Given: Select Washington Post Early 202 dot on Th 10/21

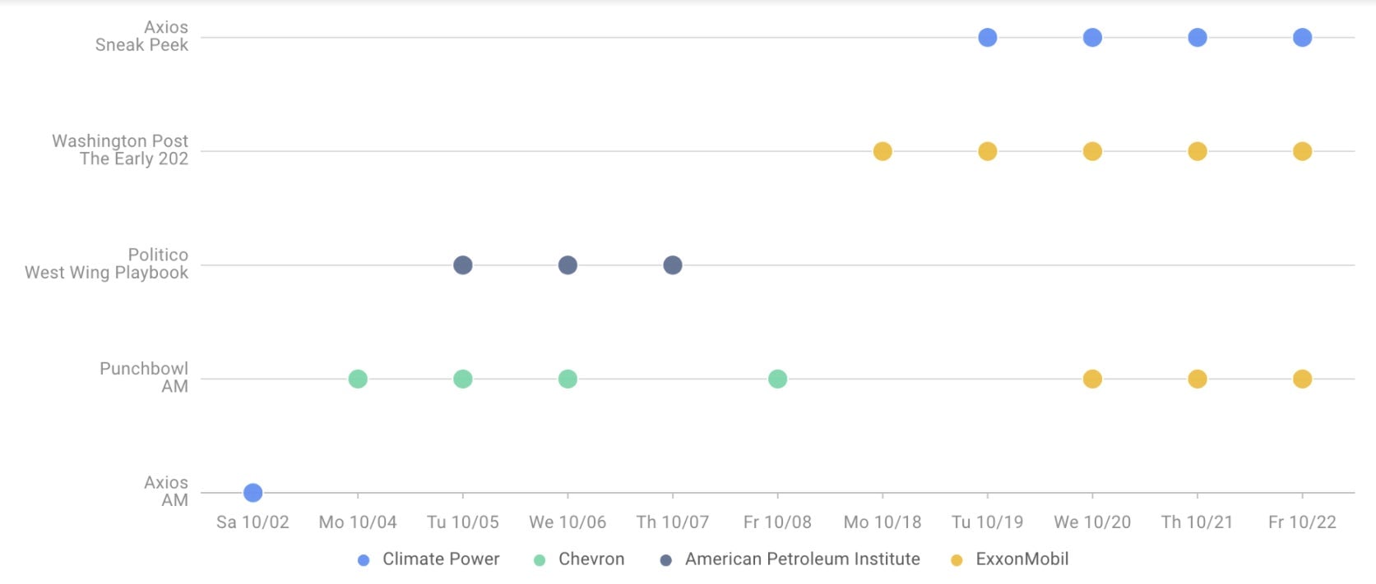Looking at the screenshot, I should click(1198, 151).
